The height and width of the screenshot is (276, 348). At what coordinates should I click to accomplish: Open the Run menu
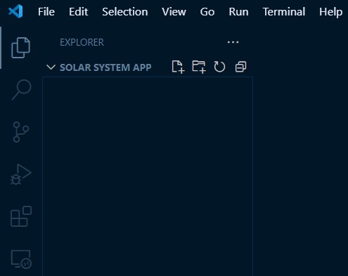(x=238, y=12)
